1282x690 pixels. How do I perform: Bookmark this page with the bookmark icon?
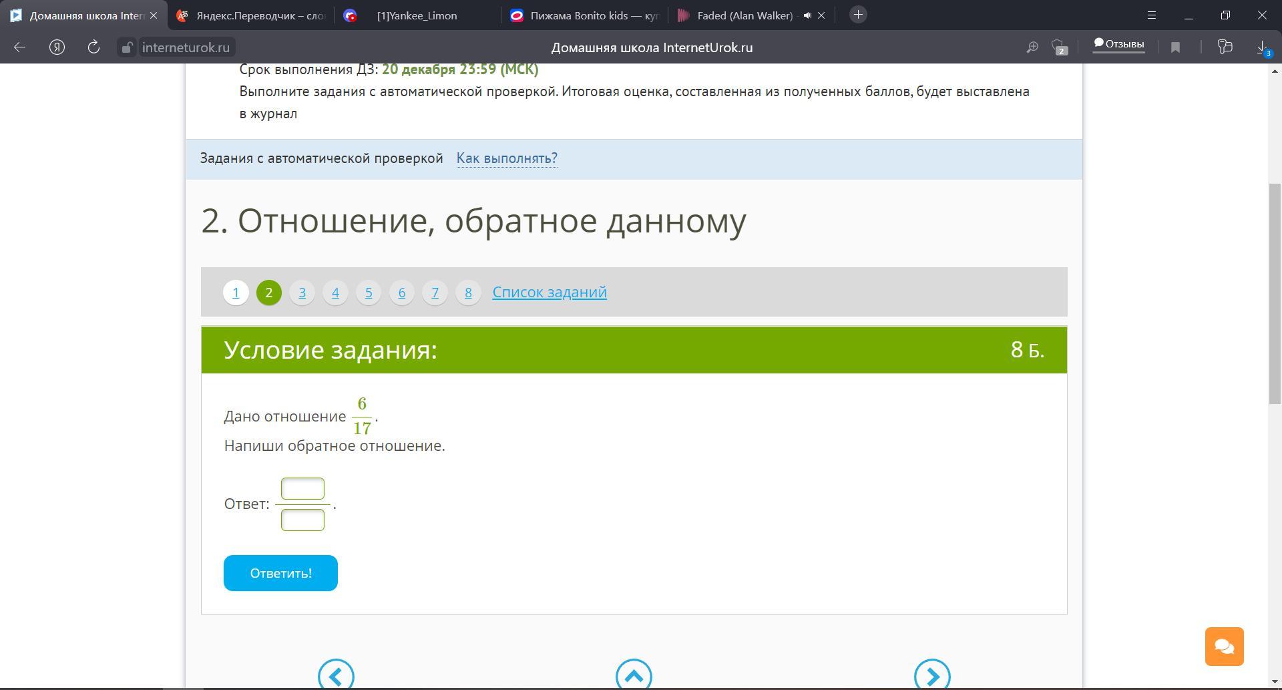pyautogui.click(x=1175, y=47)
